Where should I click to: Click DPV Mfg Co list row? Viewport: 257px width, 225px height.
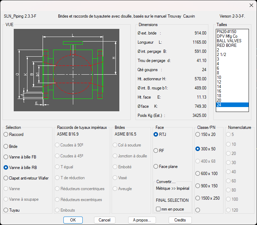(232, 36)
